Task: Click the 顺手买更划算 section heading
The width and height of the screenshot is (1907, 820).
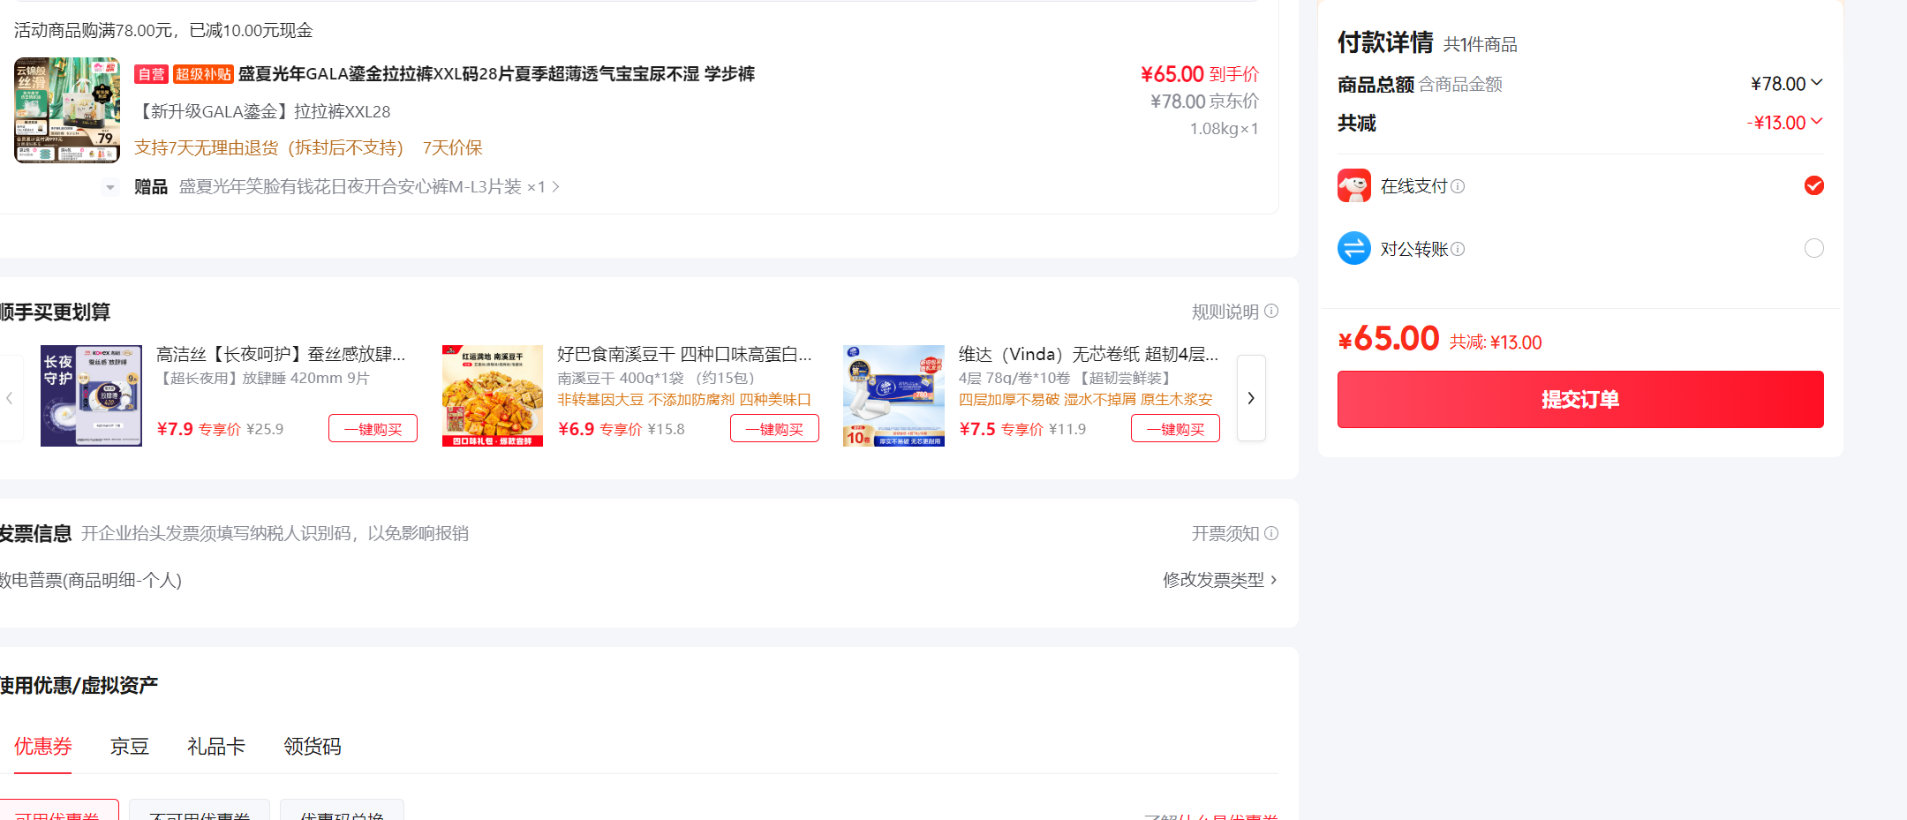Action: [56, 312]
